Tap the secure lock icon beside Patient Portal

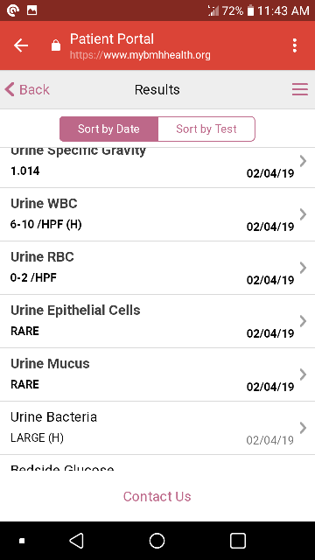(x=56, y=45)
